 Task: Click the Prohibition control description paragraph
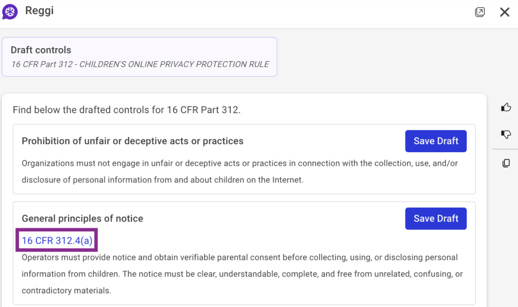click(239, 171)
